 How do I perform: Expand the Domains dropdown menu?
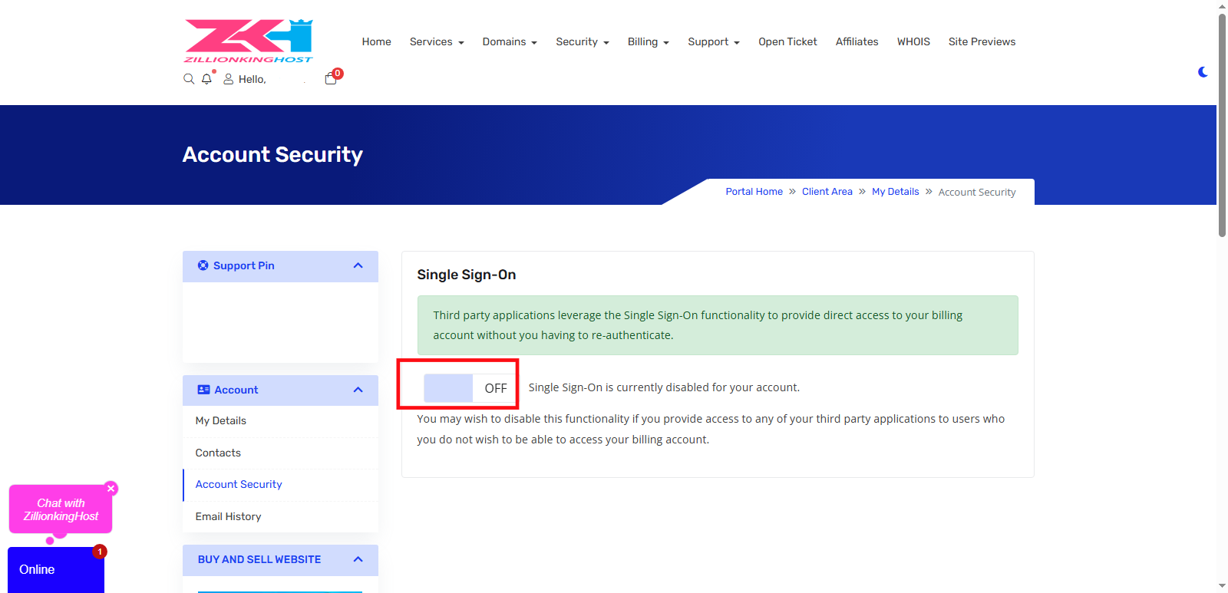(509, 42)
